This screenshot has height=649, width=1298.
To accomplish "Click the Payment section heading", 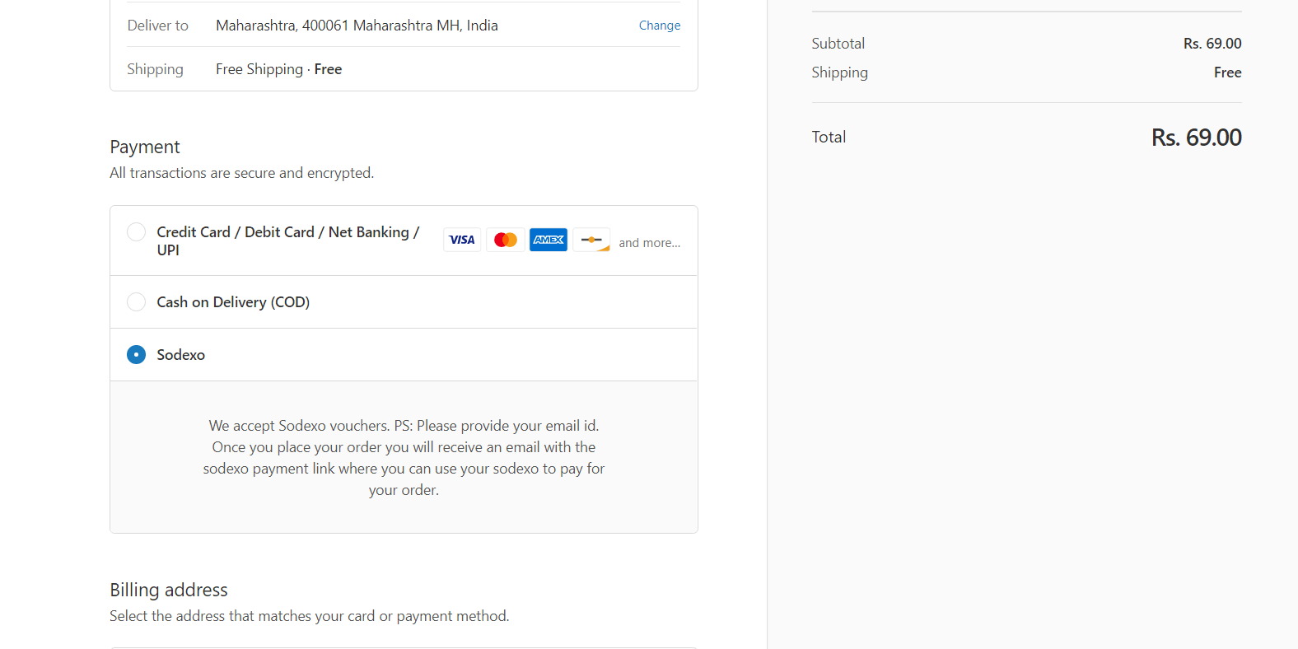I will [x=145, y=147].
